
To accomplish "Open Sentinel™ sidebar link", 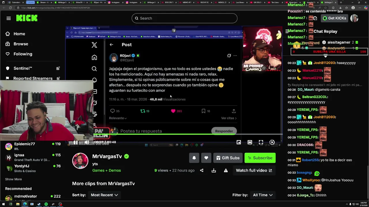I will click(x=23, y=68).
